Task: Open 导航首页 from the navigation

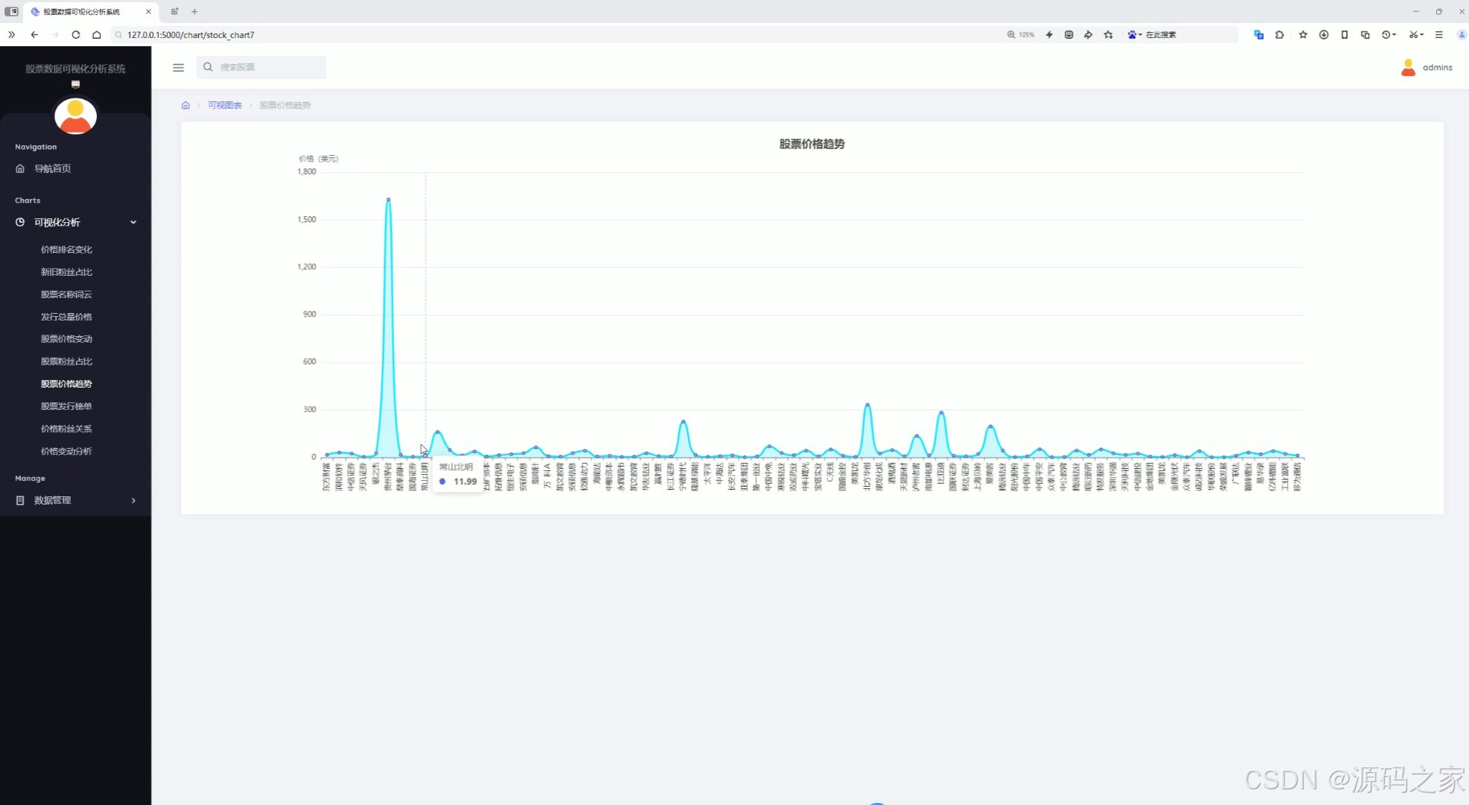Action: tap(52, 168)
